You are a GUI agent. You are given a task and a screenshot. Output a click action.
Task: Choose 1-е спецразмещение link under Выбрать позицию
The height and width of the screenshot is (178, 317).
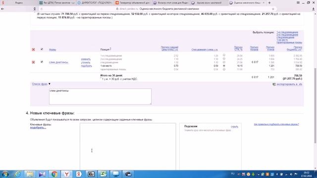click(x=287, y=32)
